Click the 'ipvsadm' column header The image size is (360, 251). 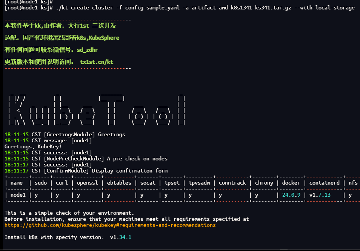coord(199,183)
